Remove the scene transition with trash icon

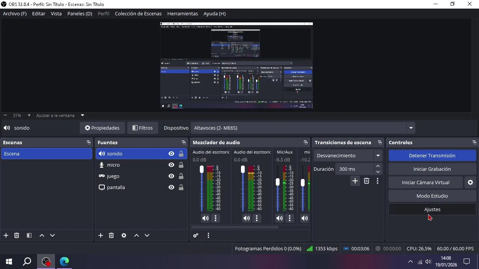[367, 181]
